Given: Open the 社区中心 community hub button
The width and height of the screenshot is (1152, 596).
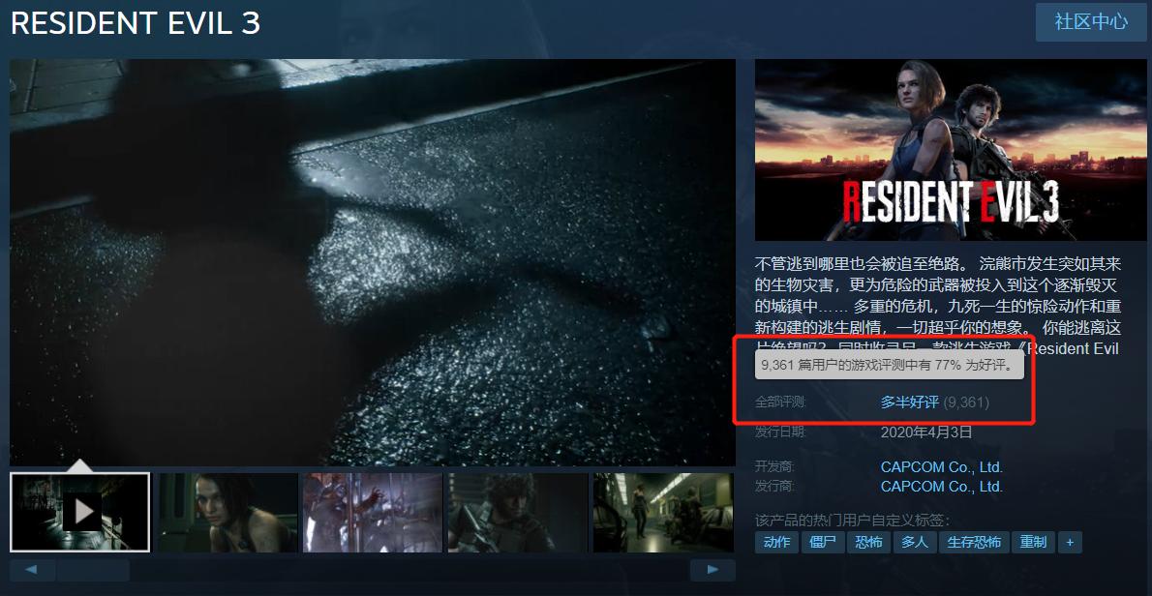Looking at the screenshot, I should (x=1091, y=22).
